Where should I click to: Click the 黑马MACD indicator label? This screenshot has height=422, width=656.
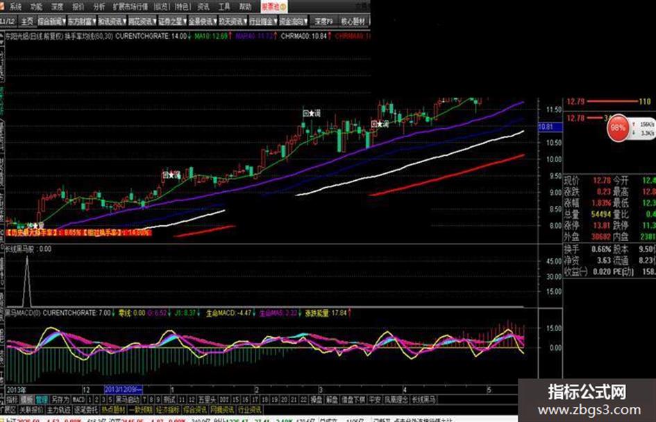23,313
